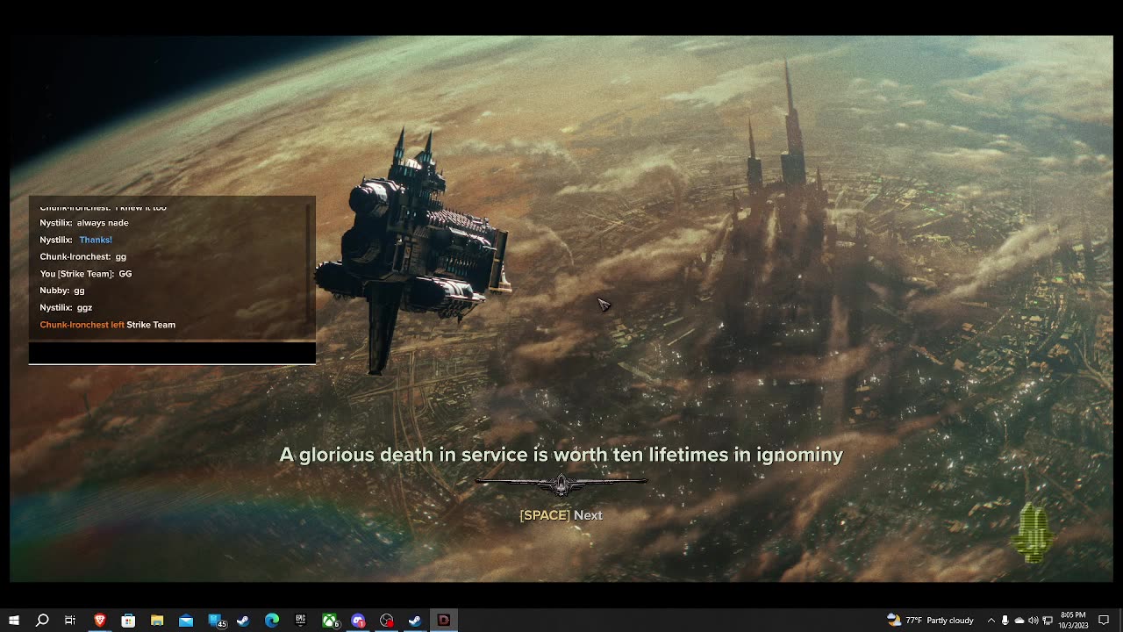Switch to OBS Studio in the taskbar
The width and height of the screenshot is (1123, 632).
(387, 621)
